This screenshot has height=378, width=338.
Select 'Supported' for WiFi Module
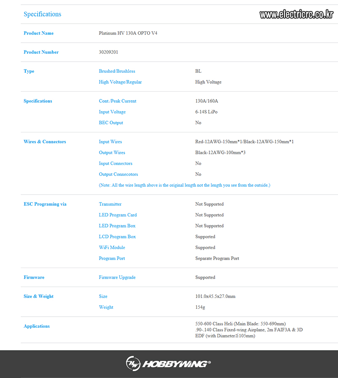coord(205,248)
